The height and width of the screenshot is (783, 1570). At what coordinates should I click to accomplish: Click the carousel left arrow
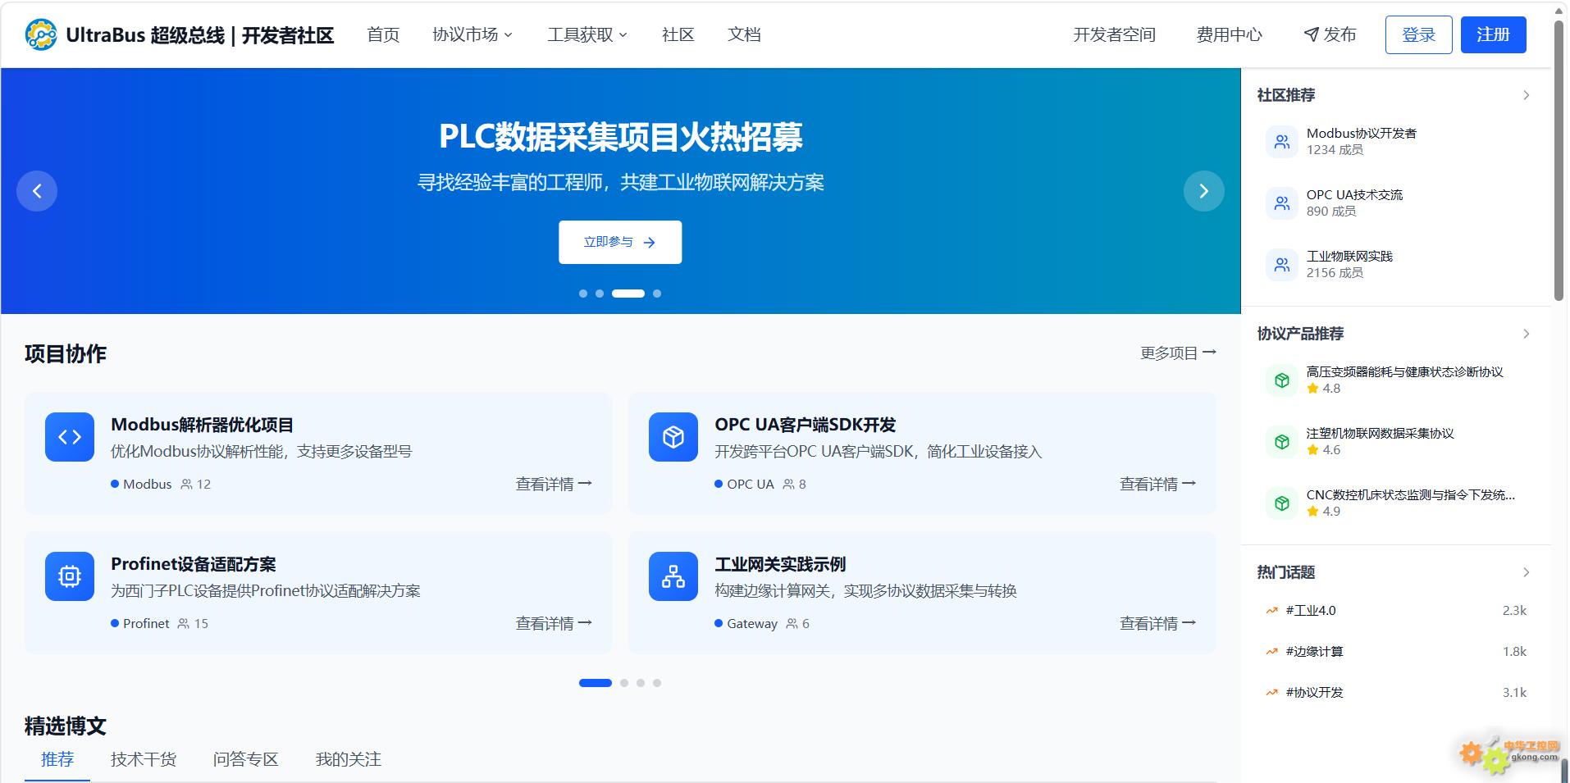[37, 190]
